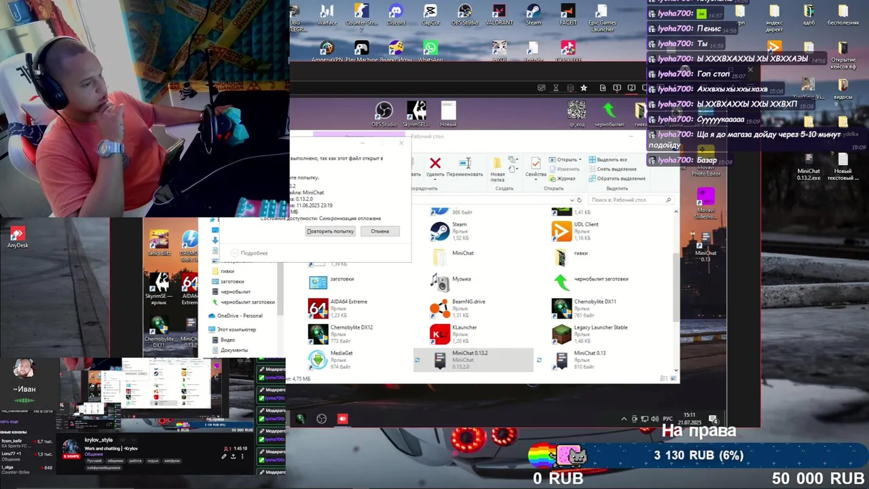Launch the Play Machine desktop shortcut

click(x=361, y=52)
